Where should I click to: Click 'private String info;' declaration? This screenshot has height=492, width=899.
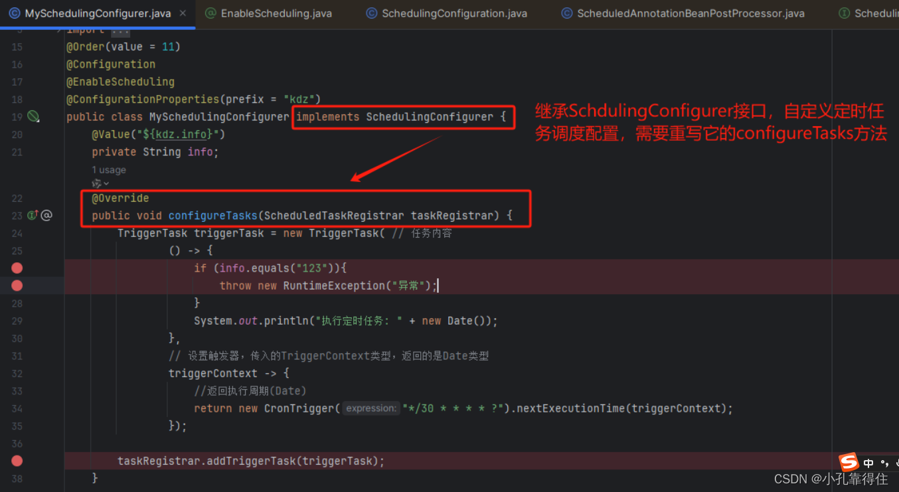tap(155, 152)
